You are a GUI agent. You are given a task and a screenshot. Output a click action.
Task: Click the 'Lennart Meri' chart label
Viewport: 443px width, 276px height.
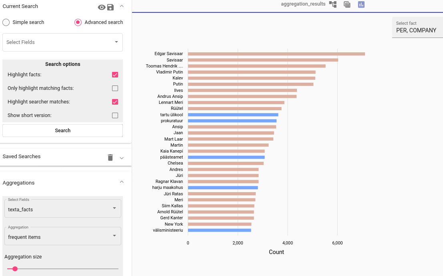pyautogui.click(x=171, y=102)
